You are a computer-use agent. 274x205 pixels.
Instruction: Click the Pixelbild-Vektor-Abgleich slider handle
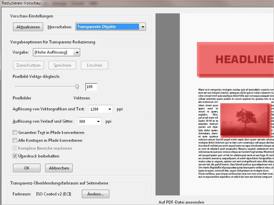[x=77, y=87]
